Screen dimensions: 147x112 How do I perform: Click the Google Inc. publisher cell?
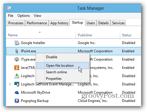click(x=87, y=43)
